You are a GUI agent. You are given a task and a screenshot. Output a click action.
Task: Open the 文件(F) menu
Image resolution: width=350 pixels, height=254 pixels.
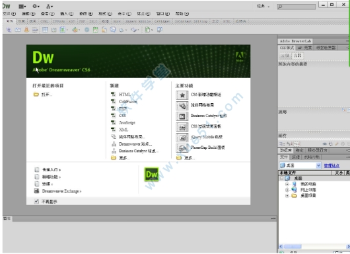click(9, 14)
